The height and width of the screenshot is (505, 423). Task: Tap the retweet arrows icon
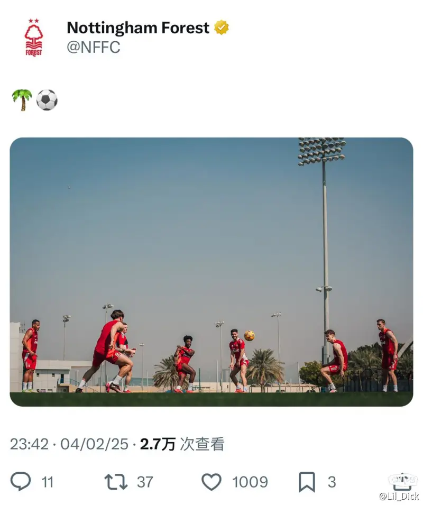point(116,482)
